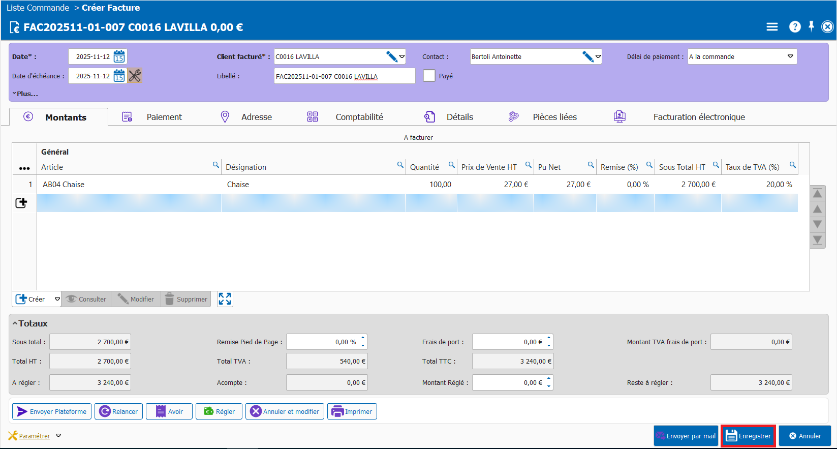
Task: Click the add line icon in the grid
Action: [x=21, y=203]
